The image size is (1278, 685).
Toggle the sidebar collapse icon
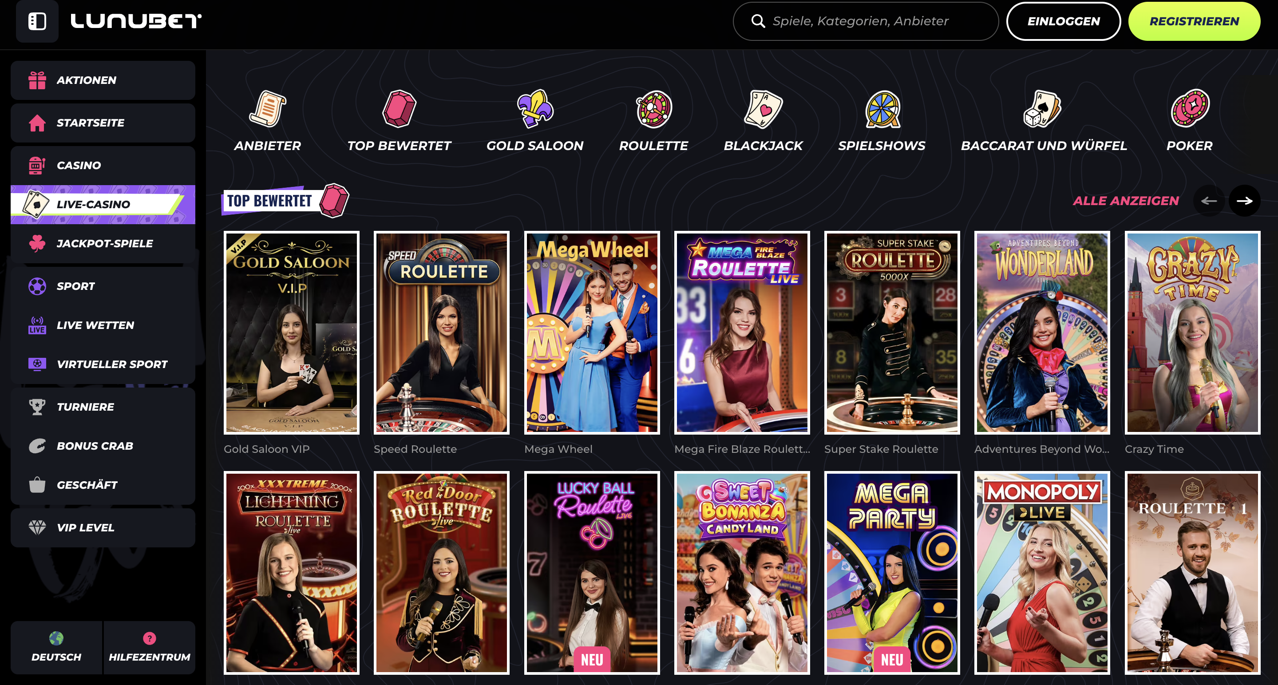pos(37,21)
